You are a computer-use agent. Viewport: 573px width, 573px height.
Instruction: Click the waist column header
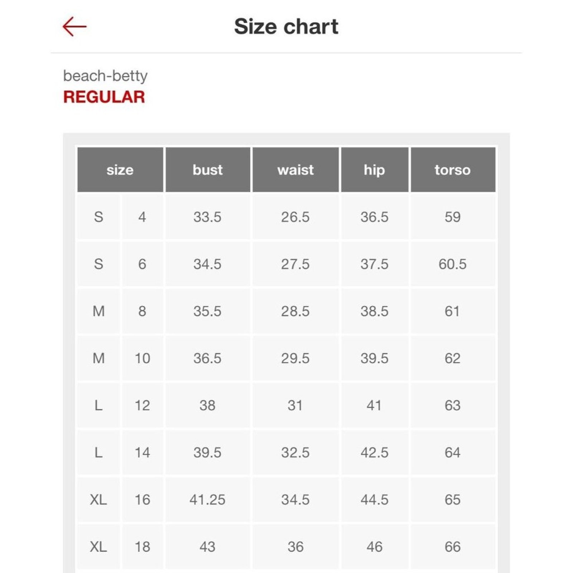point(295,170)
